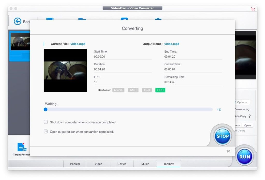Click the blue Back arrow icon
Screen dimensions: 265x180
coord(18,21)
